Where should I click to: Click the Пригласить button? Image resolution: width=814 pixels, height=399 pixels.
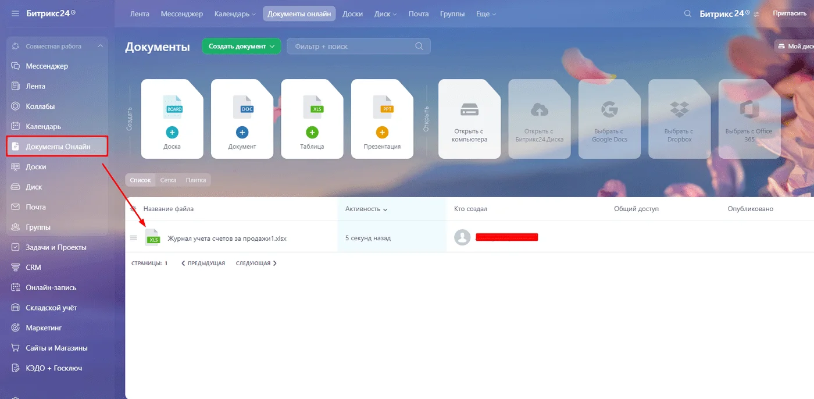(x=790, y=13)
